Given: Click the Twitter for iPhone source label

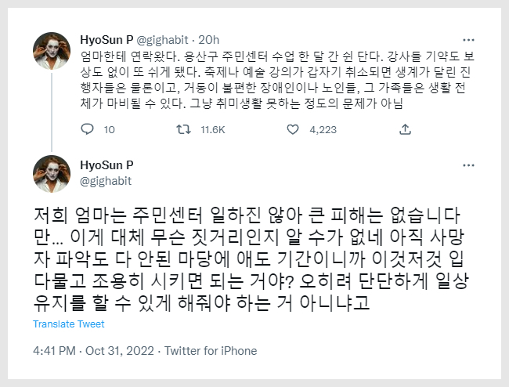Looking at the screenshot, I should [210, 351].
